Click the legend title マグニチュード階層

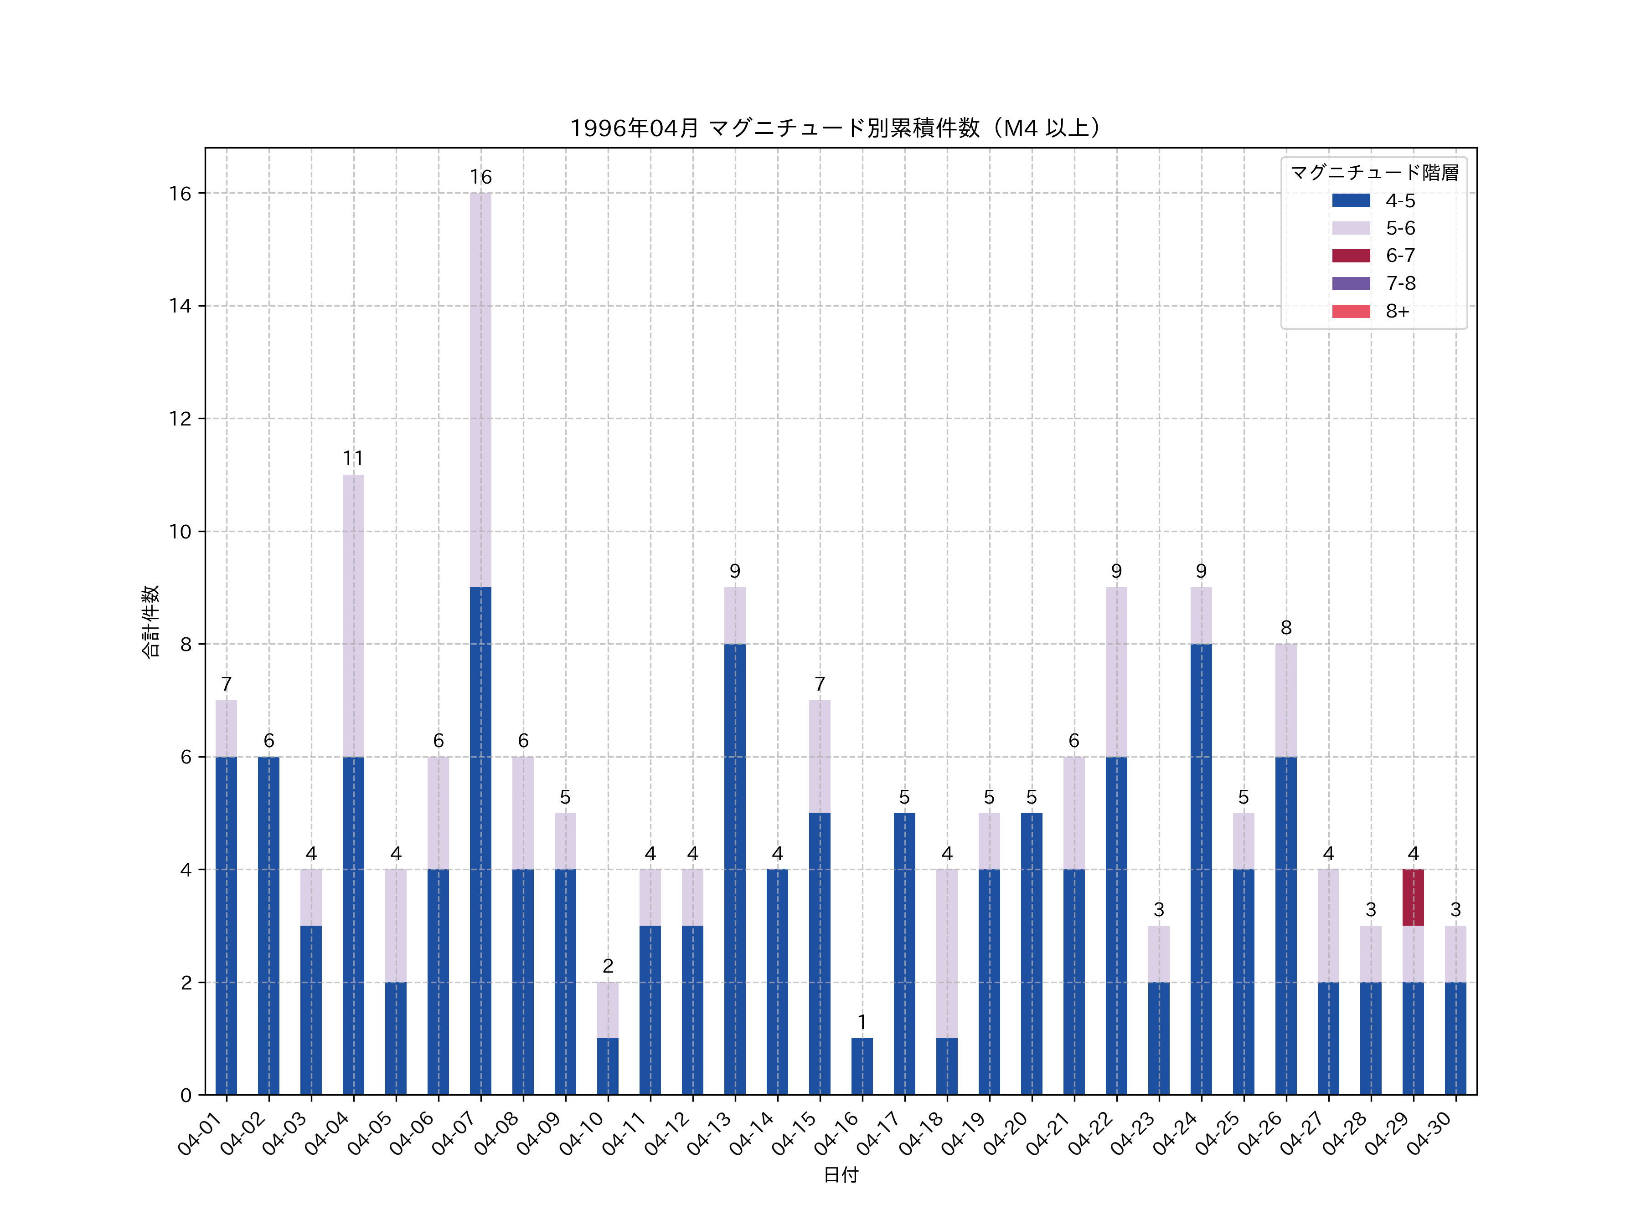(x=1374, y=173)
